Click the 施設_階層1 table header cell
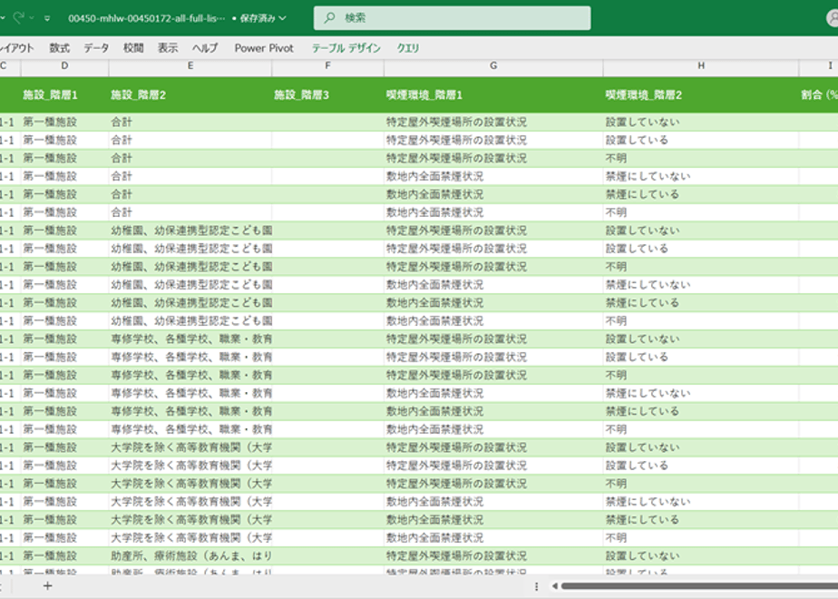This screenshot has width=838, height=599. tap(64, 95)
